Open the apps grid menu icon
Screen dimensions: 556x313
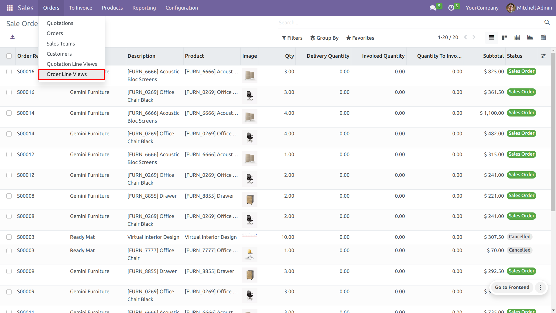coord(10,8)
